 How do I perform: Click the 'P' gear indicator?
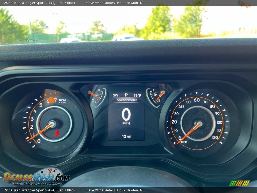[x=126, y=95]
